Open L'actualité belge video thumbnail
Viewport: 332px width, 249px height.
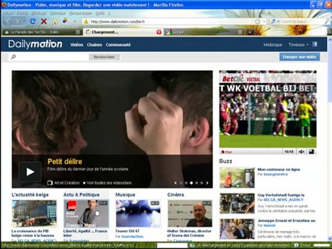(34, 213)
